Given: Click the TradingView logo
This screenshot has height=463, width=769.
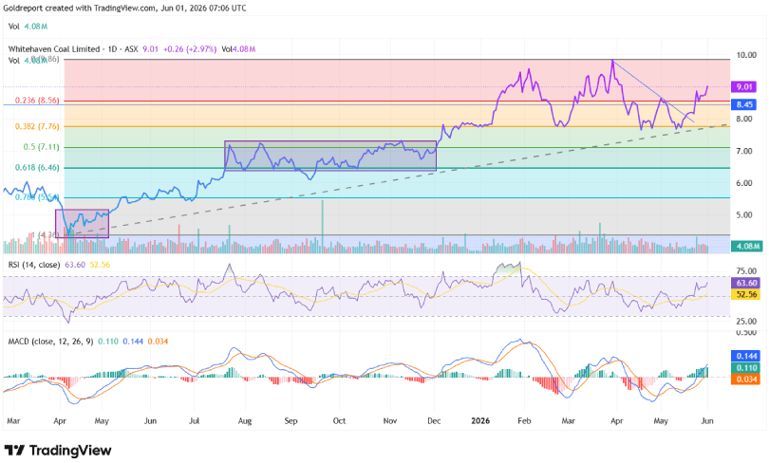Looking at the screenshot, I should [x=58, y=450].
